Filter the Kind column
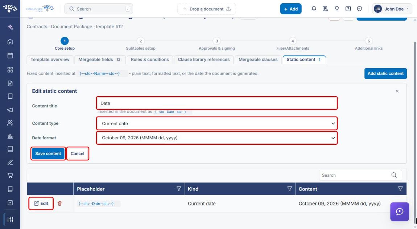This screenshot has width=417, height=229. coord(290,189)
